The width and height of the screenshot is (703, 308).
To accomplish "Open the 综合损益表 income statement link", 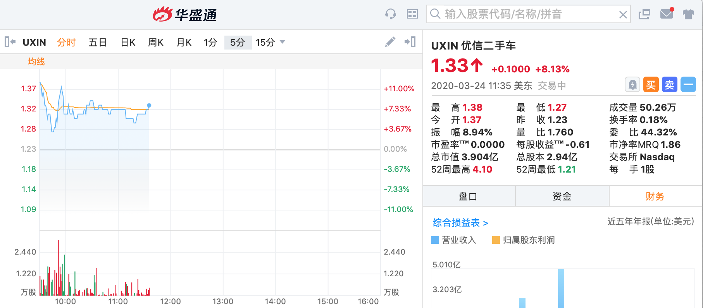I will coord(460,223).
